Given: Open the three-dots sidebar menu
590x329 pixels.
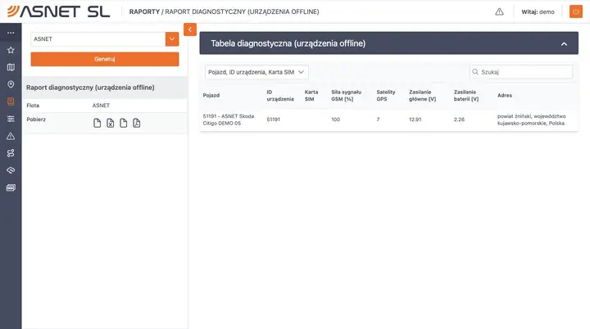Looking at the screenshot, I should [11, 33].
